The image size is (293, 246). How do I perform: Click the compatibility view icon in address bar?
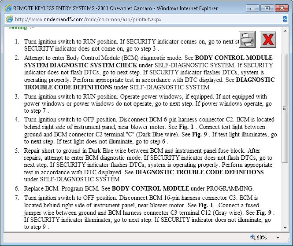coord(286,19)
